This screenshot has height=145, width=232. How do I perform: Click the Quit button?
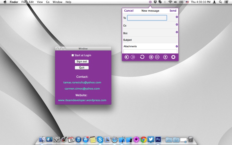click(82, 68)
